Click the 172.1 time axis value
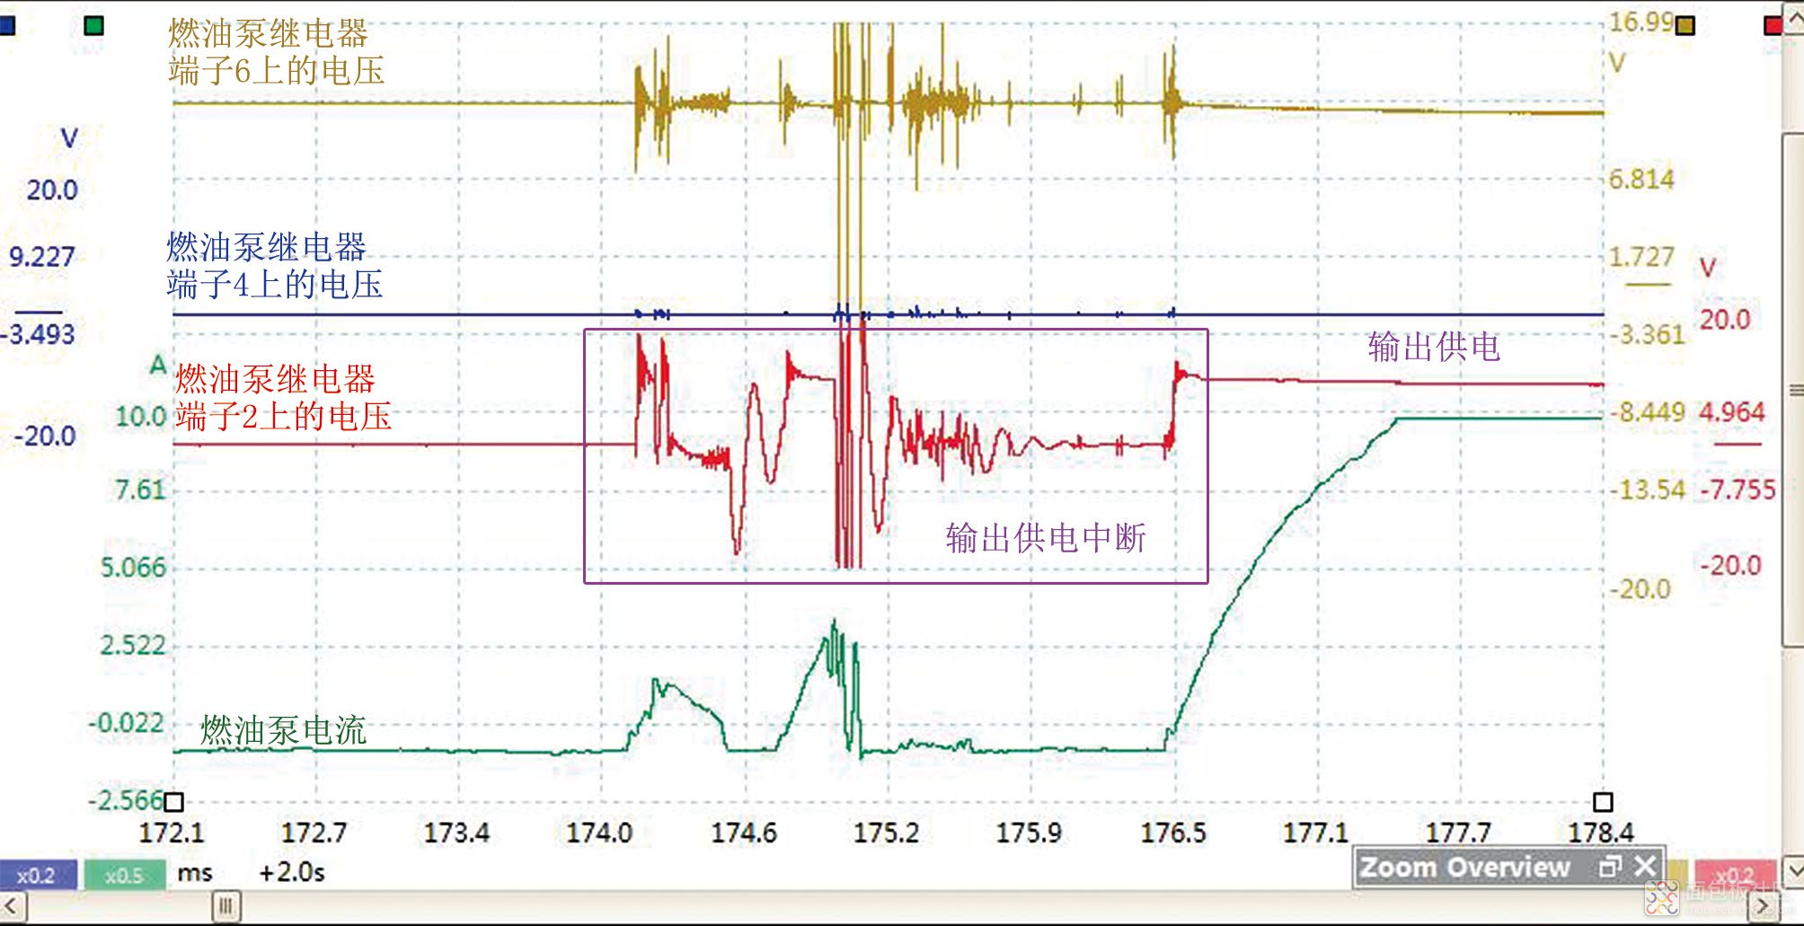The height and width of the screenshot is (926, 1804). [172, 833]
